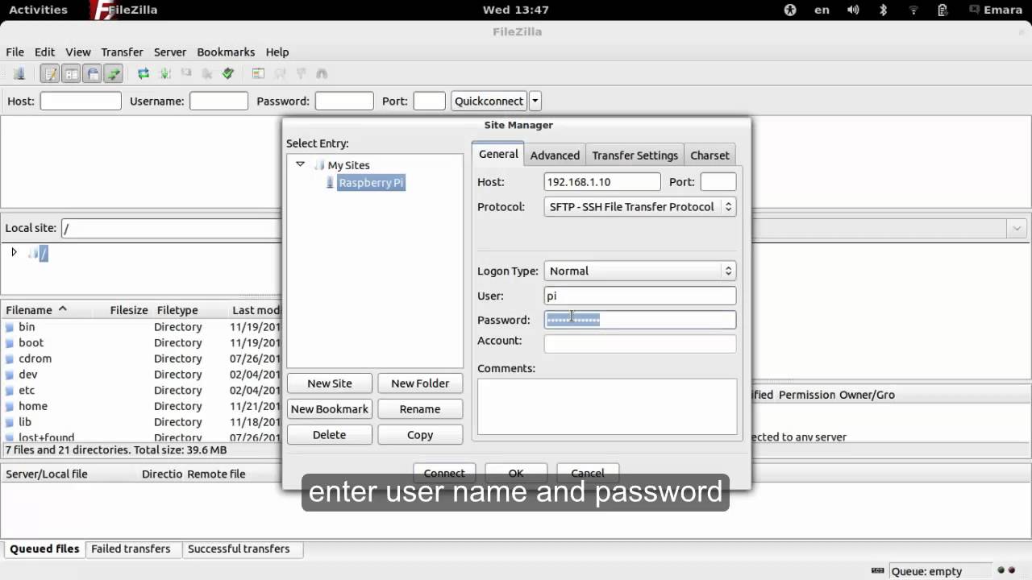The image size is (1032, 580).
Task: Open the Failed transfers tab
Action: pos(131,549)
